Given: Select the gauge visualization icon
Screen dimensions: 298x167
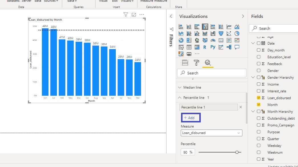Looking at the screenshot, I should point(213,40).
